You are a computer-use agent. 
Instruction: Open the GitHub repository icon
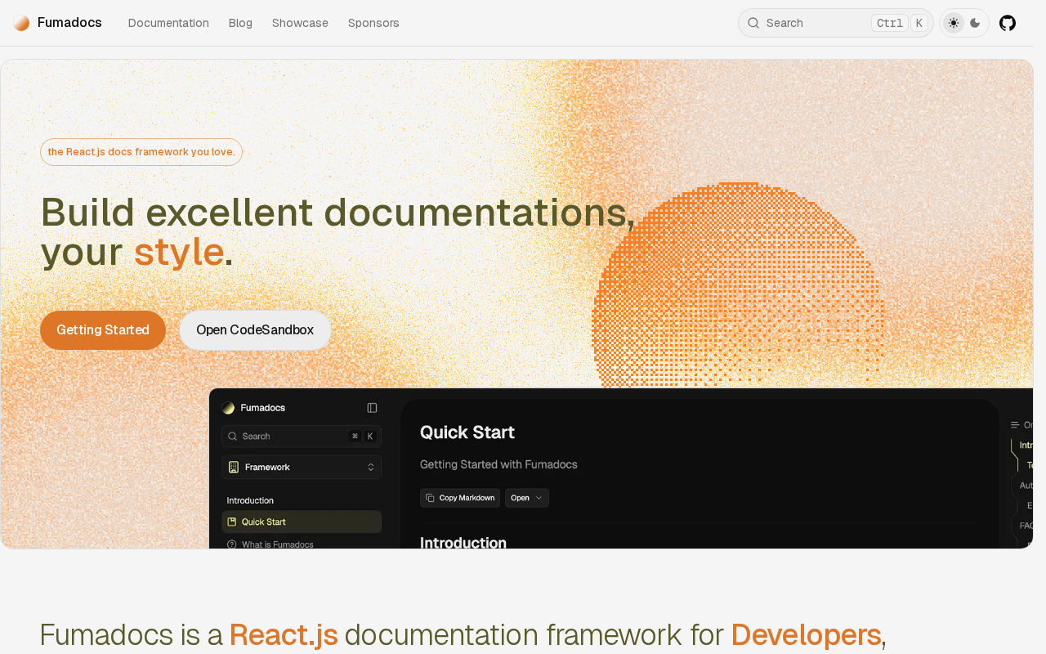coord(1008,23)
